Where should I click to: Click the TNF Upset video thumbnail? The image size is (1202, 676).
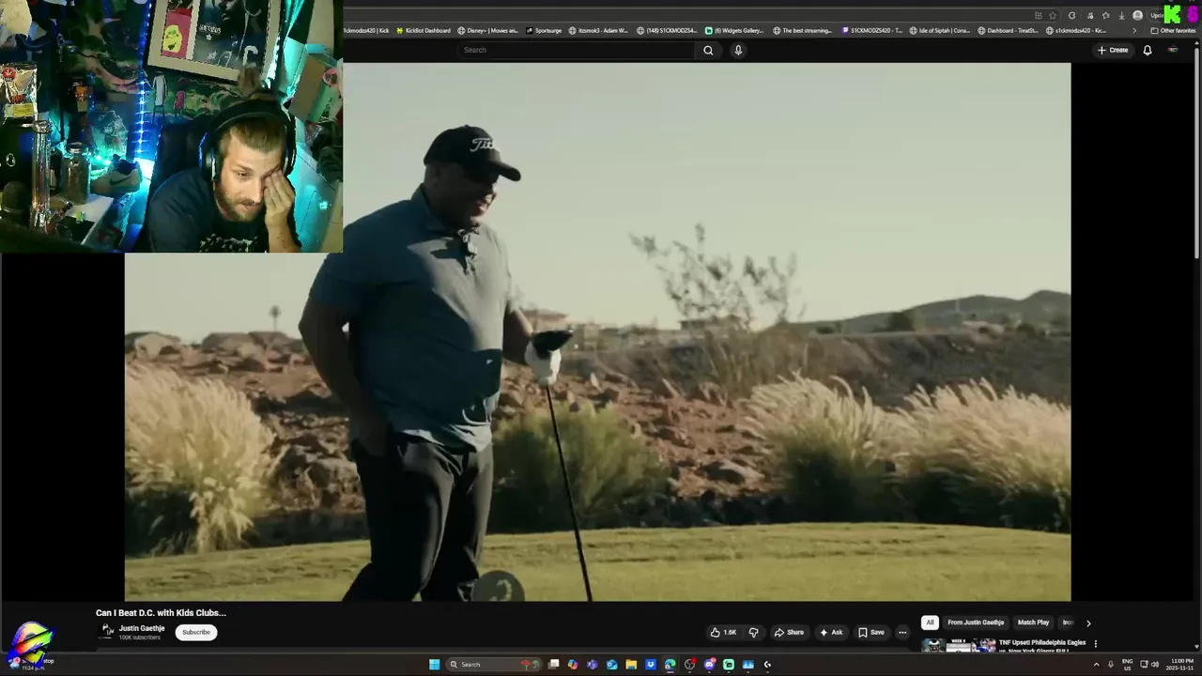pos(959,645)
